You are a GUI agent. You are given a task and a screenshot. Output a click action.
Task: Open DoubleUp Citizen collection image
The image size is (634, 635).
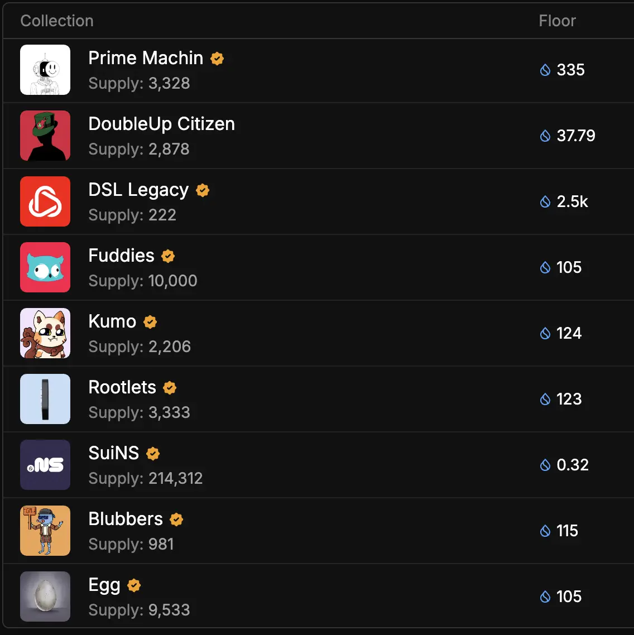pyautogui.click(x=45, y=136)
